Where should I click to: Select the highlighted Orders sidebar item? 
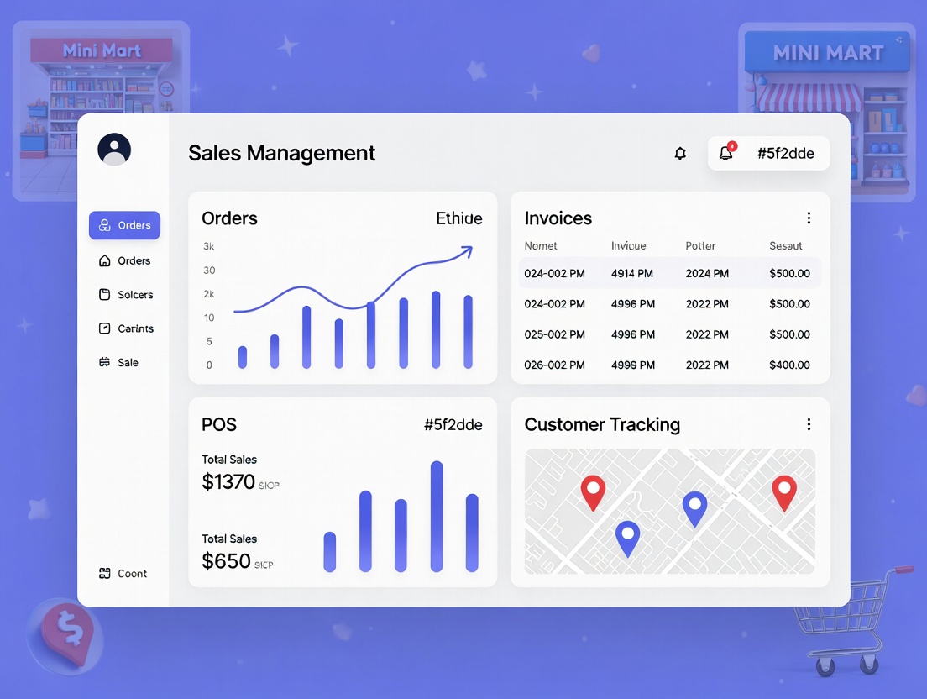[124, 225]
